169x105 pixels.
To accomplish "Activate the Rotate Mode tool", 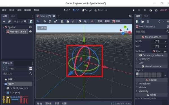I will [x=50, y=21].
